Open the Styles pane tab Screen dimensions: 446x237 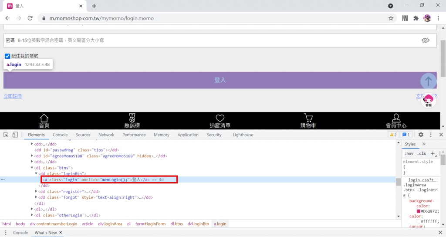pyautogui.click(x=410, y=144)
